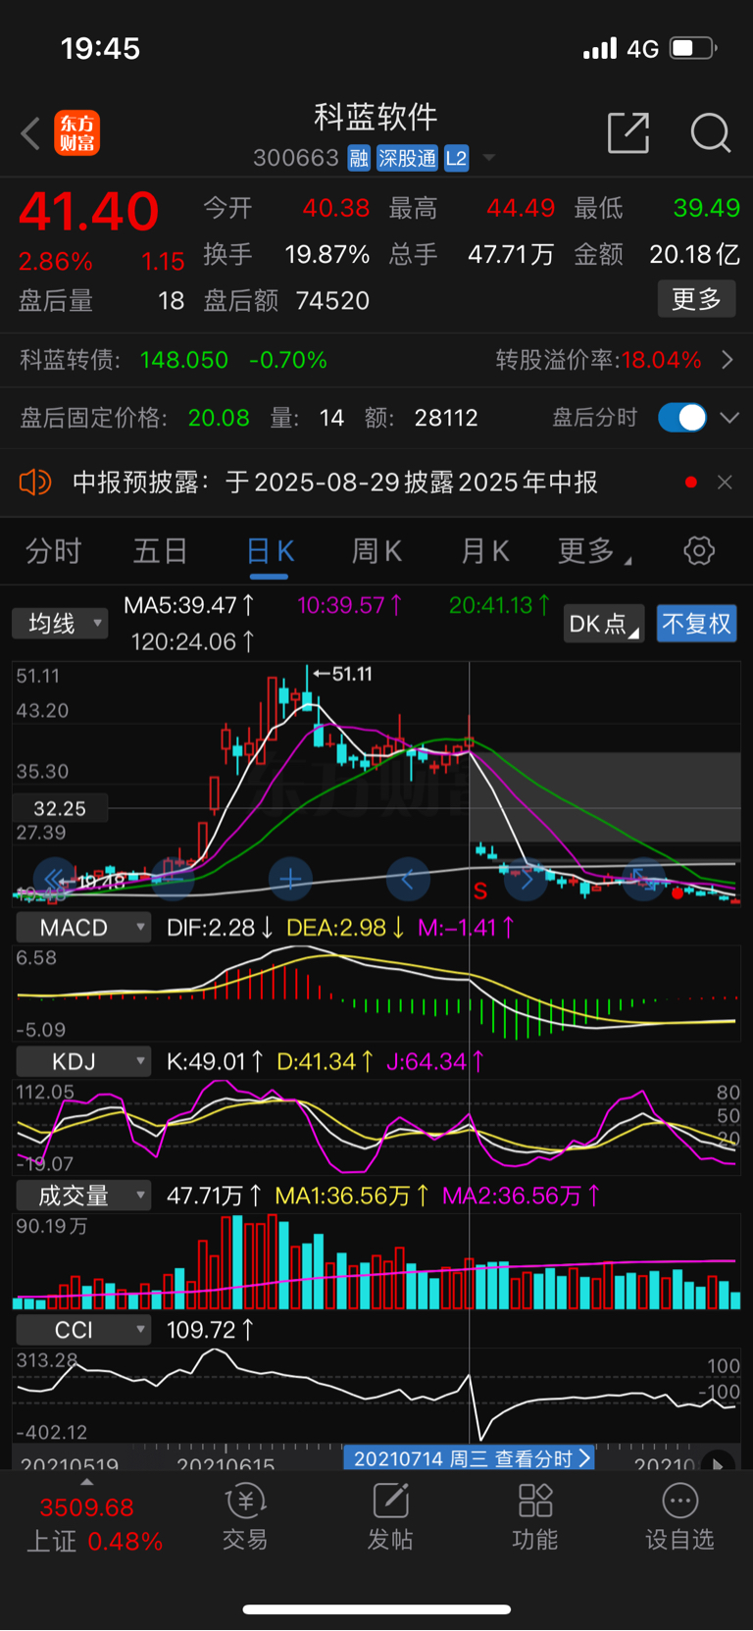Switch to 五日 chart tab
The width and height of the screenshot is (753, 1631).
(160, 551)
